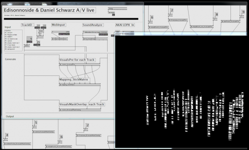The height and width of the screenshot is (150, 249).
Task: Select the equals node below top-right number box 8
Action: click(215, 19)
